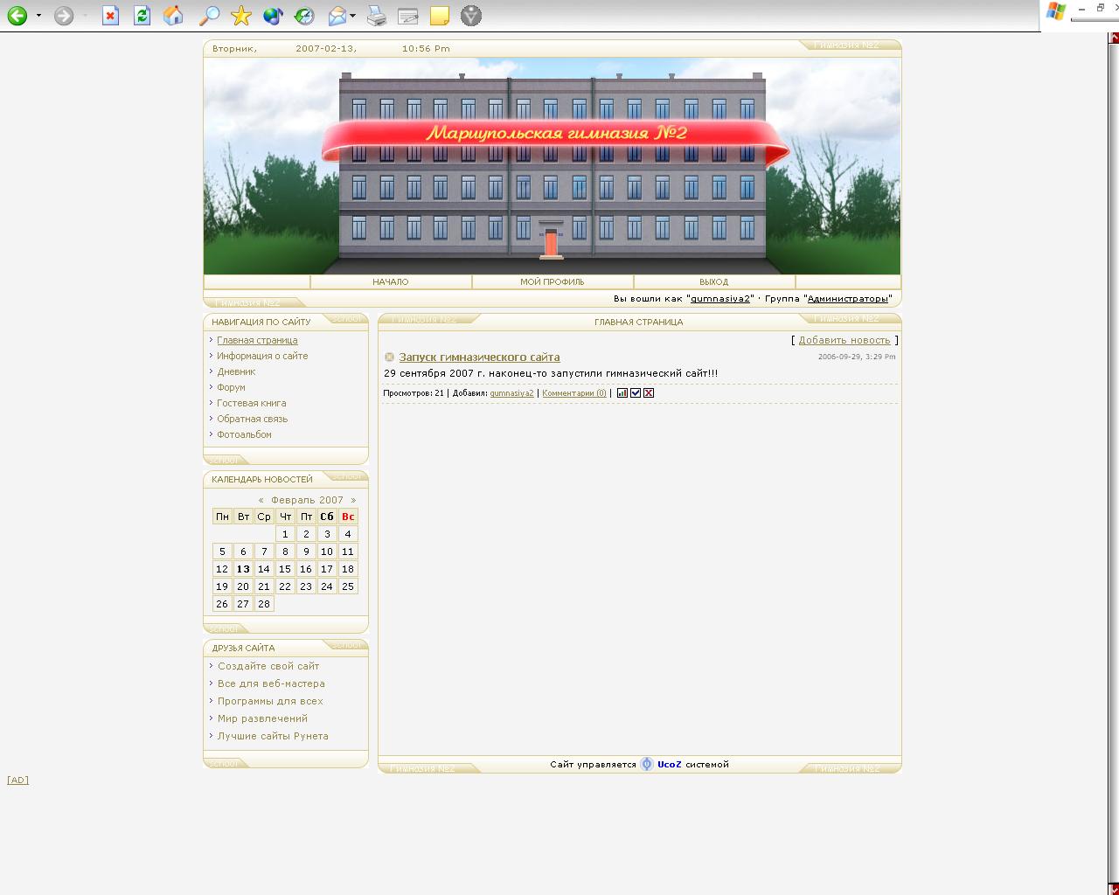Click the yellow sticky note toolbar icon
1119x895 pixels.
coord(440,16)
